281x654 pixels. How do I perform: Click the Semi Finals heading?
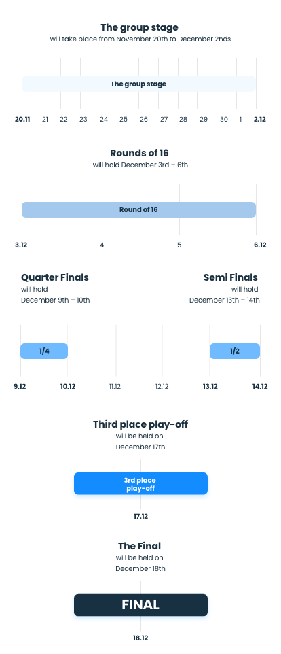coord(231,277)
